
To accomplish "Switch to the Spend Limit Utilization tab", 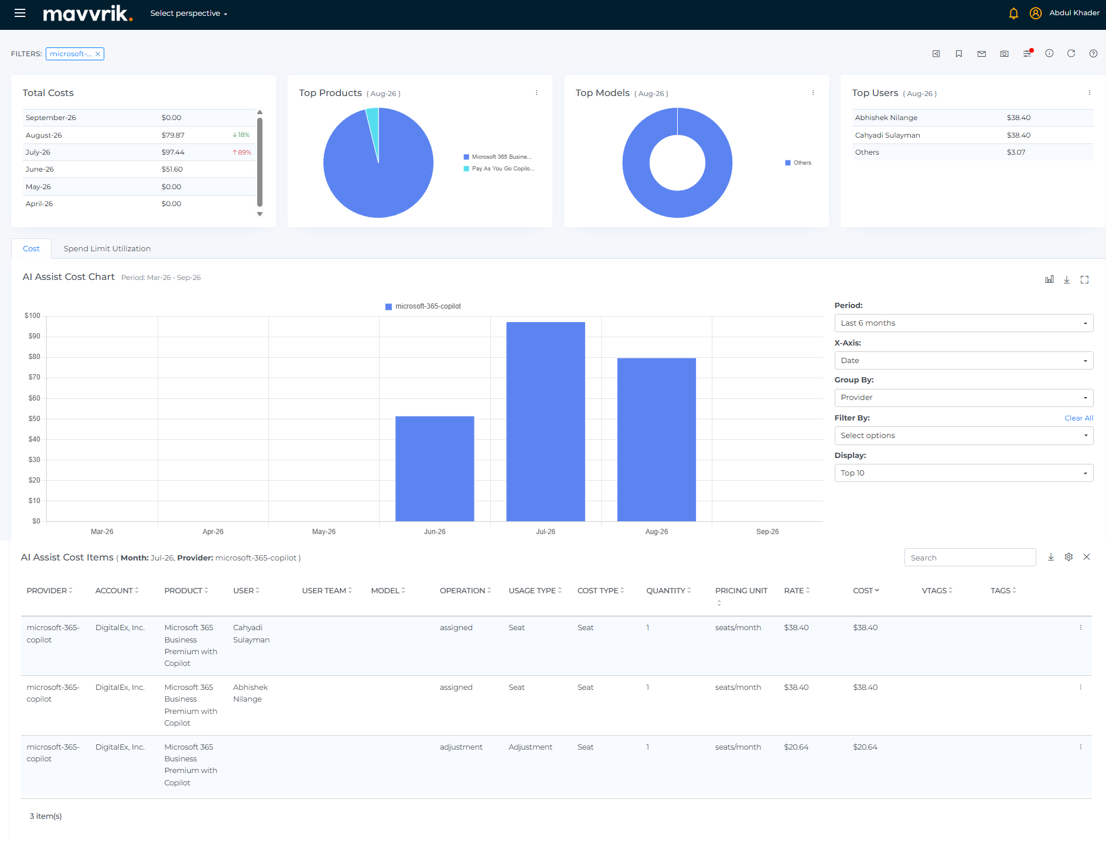I will [x=107, y=249].
